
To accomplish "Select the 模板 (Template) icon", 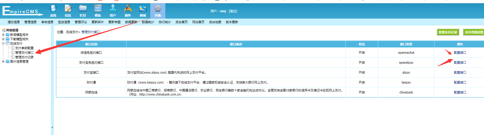I will pyautogui.click(x=98, y=9).
